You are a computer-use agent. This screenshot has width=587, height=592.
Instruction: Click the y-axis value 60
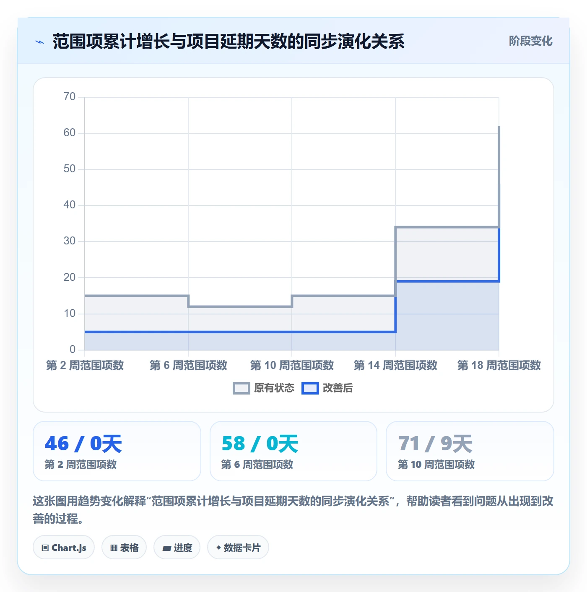pyautogui.click(x=70, y=133)
